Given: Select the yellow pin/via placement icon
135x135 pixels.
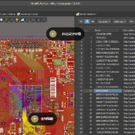Looking at the screenshot, I should (x=17, y=20).
